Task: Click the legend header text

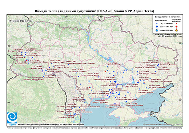Action: (168, 17)
